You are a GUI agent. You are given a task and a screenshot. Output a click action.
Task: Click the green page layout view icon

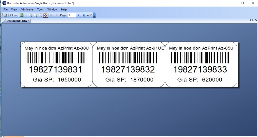click(x=21, y=15)
